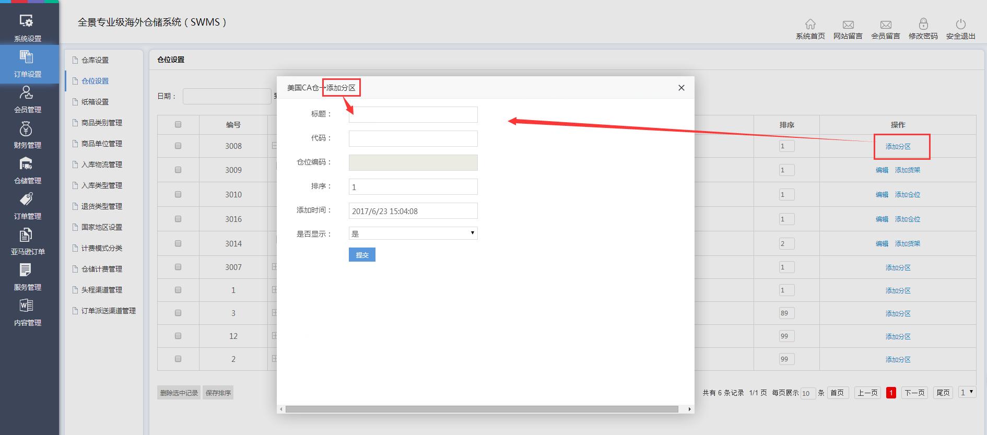This screenshot has width=987, height=435.
Task: Open 财务管理 sidebar section
Action: pos(27,135)
